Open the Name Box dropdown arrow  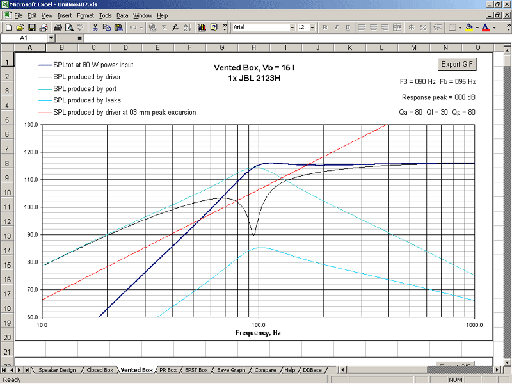51,38
